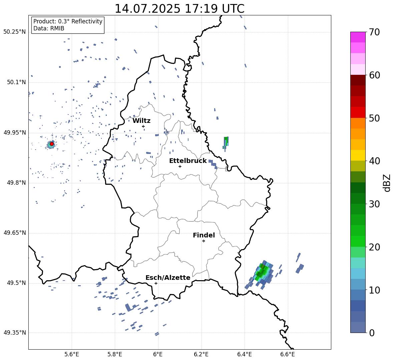Click the 49.5°N latitude label
This screenshot has width=395, height=361.
(16, 283)
